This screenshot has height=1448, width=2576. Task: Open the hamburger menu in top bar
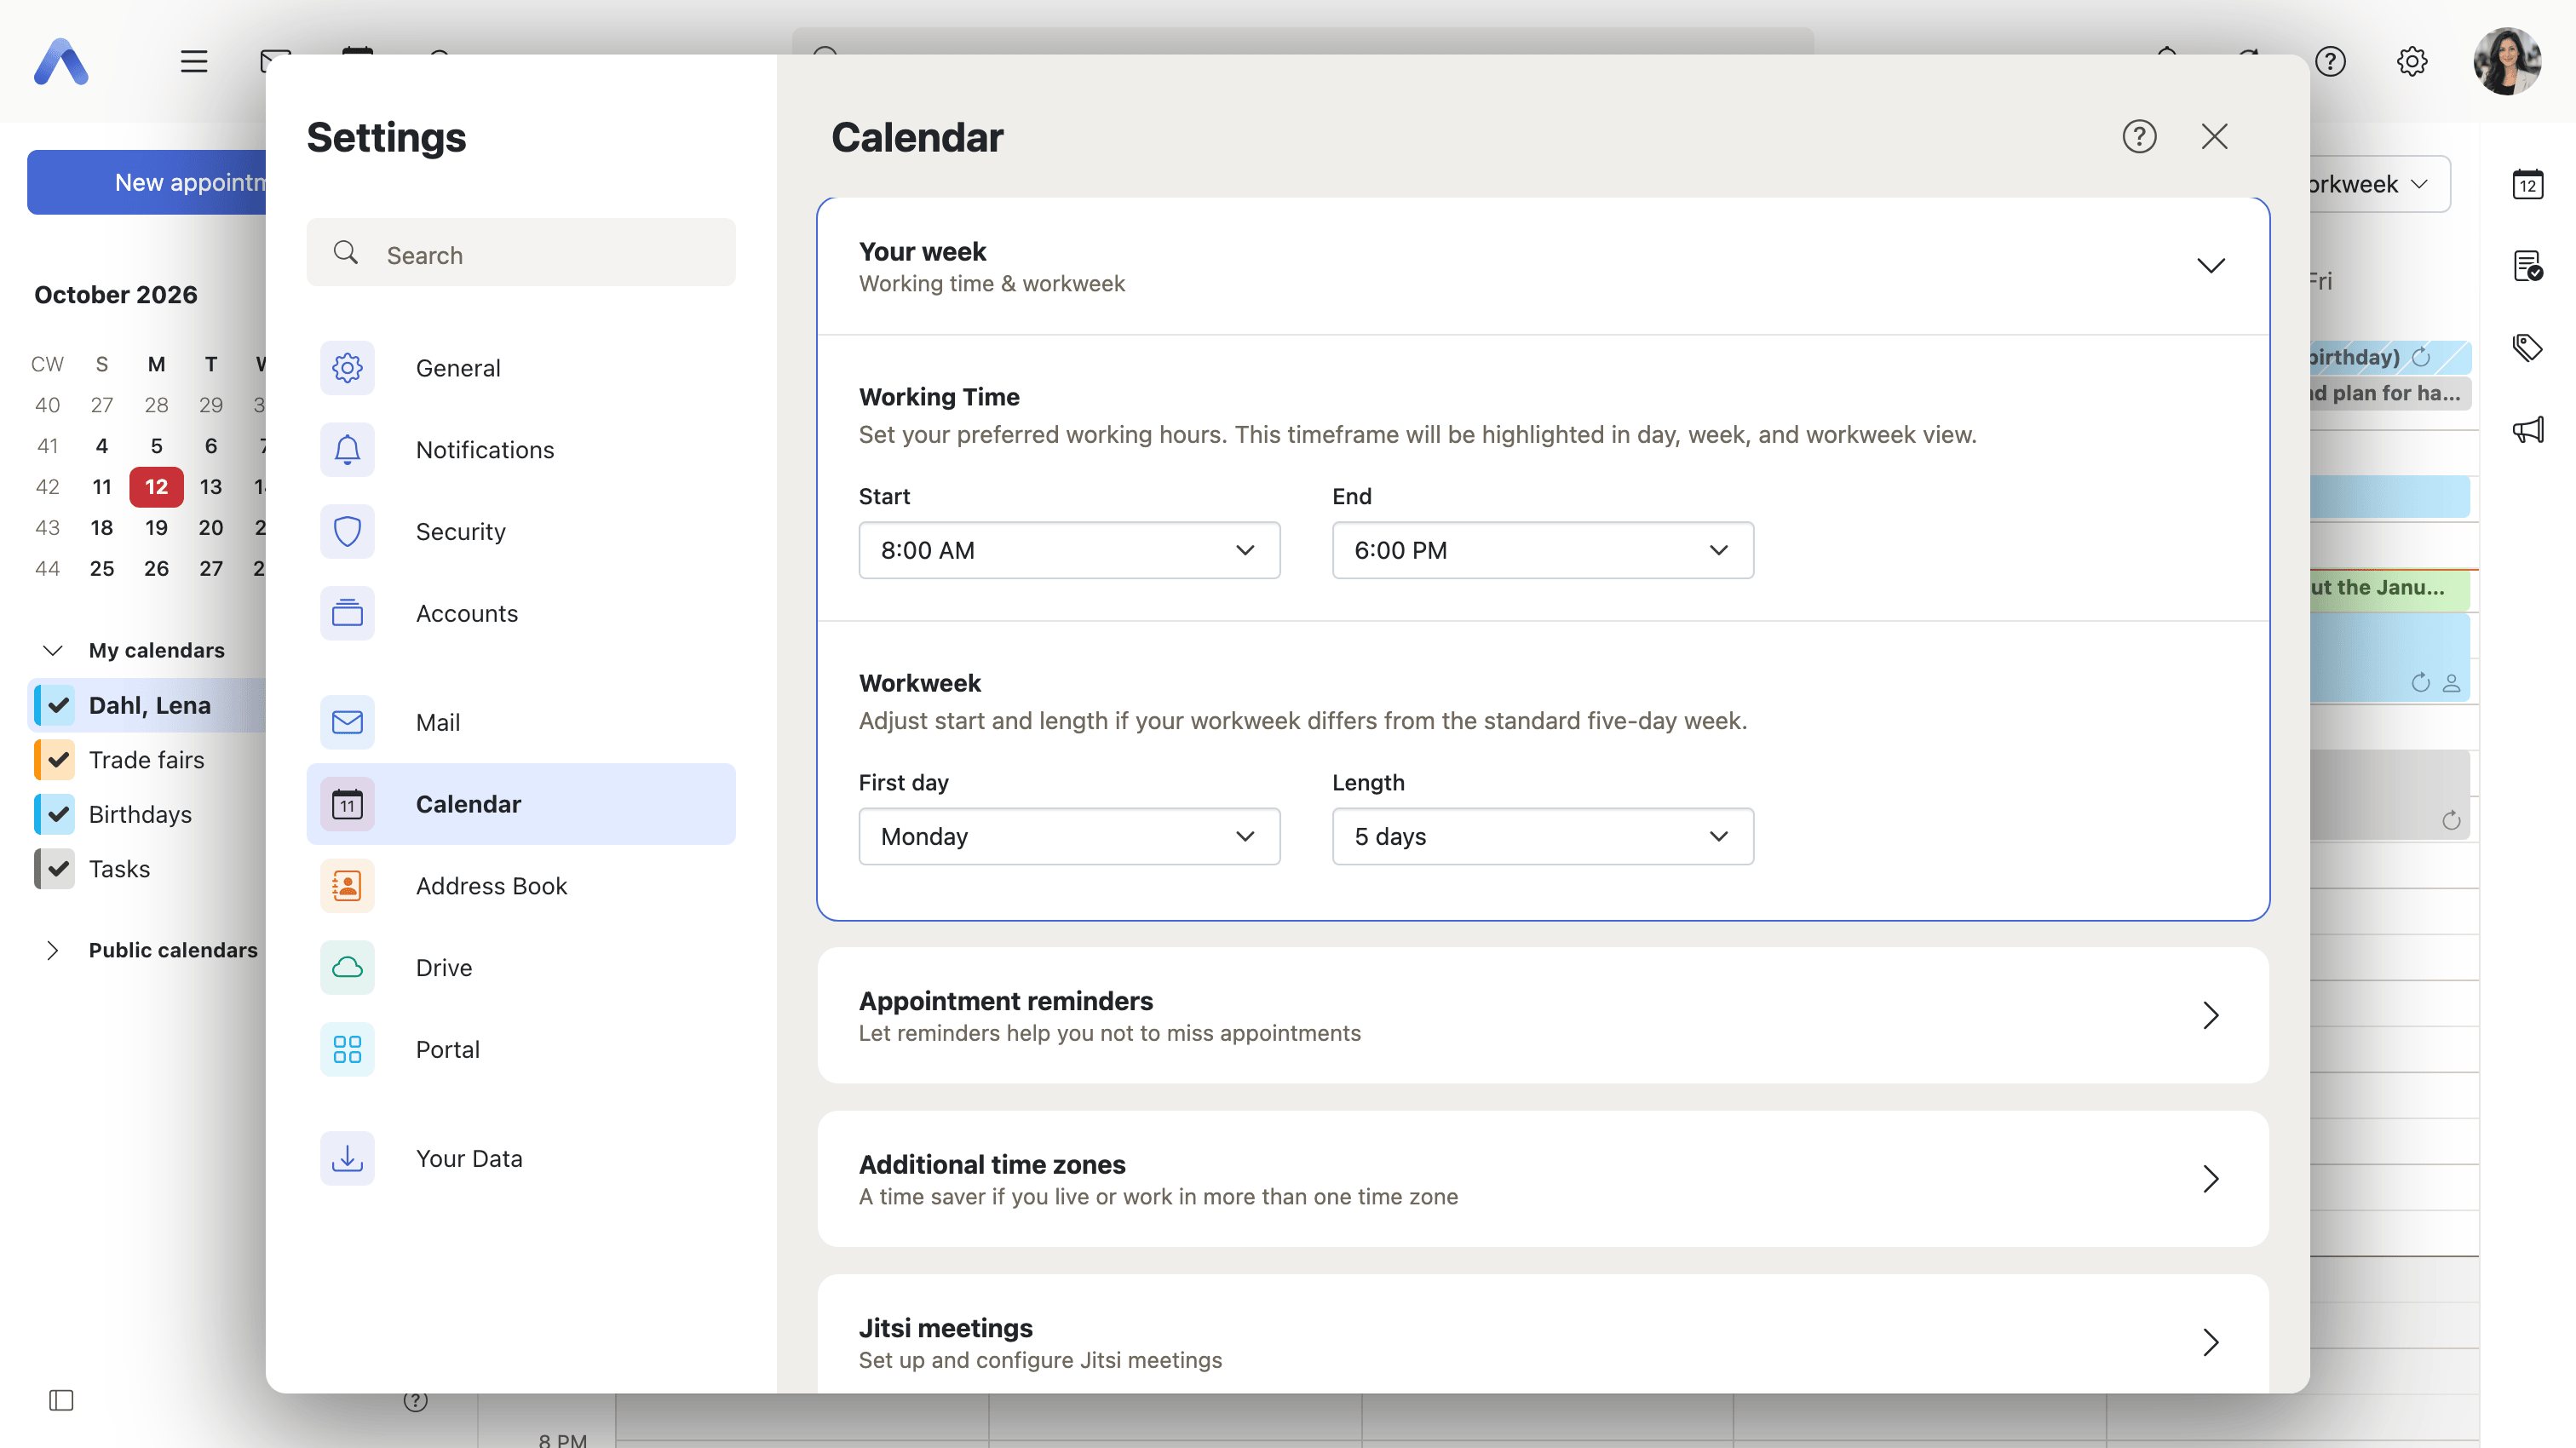click(194, 62)
